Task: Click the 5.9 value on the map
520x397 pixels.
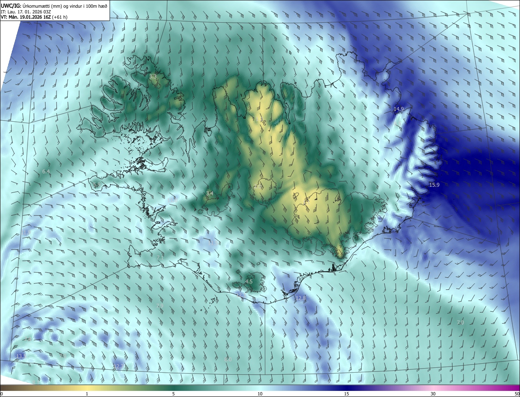Action: (x=97, y=185)
